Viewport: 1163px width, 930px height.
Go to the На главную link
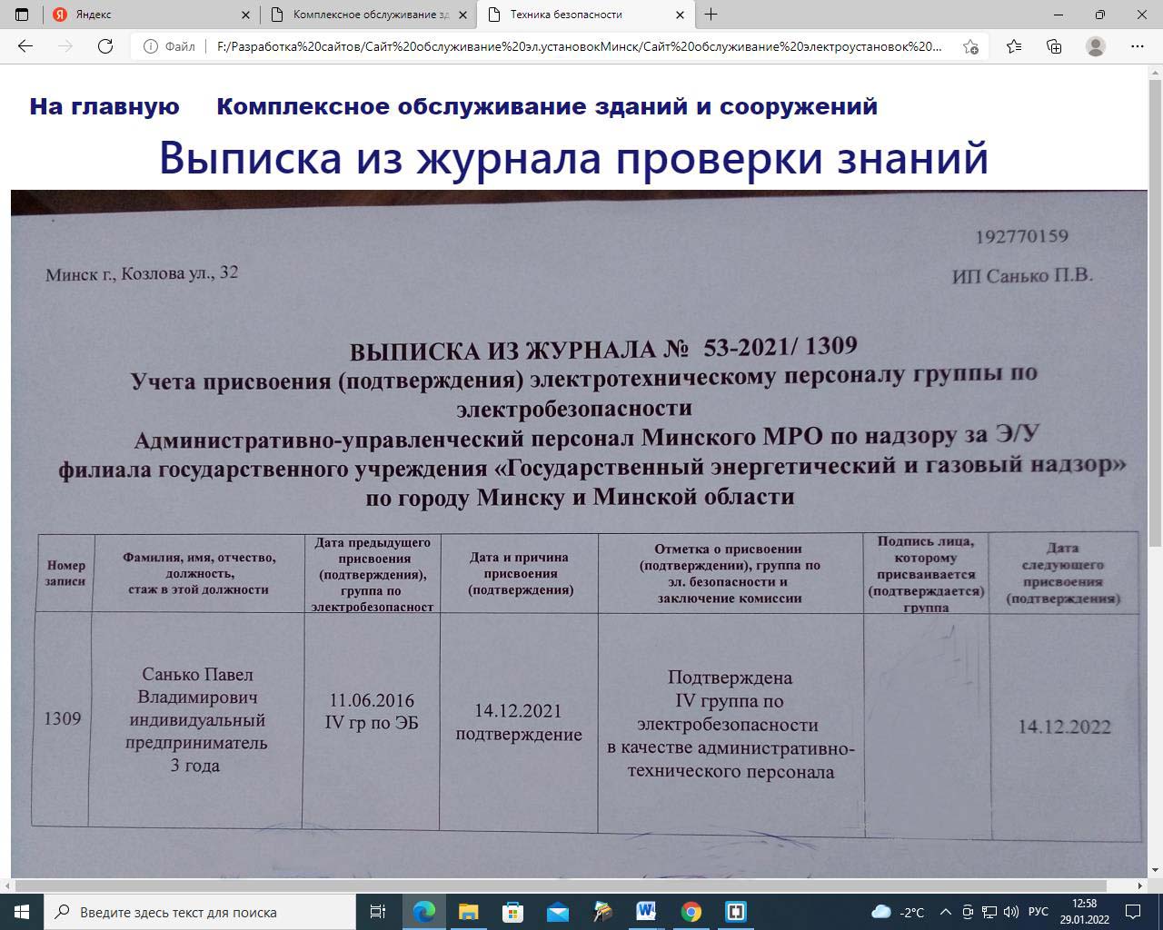pyautogui.click(x=104, y=106)
